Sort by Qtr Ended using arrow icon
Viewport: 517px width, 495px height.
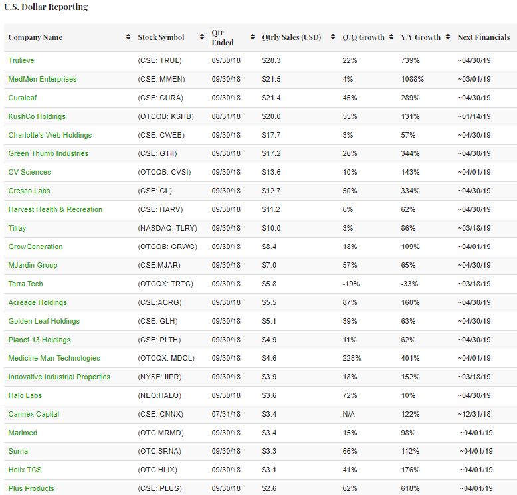tap(253, 37)
